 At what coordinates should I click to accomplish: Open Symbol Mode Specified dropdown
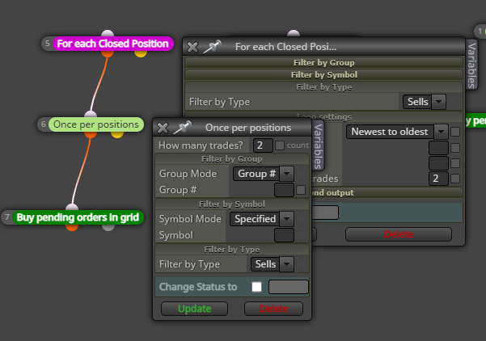point(261,219)
